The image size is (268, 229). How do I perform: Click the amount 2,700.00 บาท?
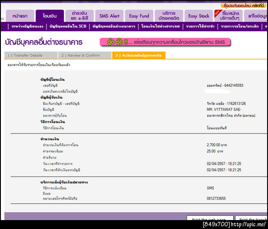[x=217, y=145]
